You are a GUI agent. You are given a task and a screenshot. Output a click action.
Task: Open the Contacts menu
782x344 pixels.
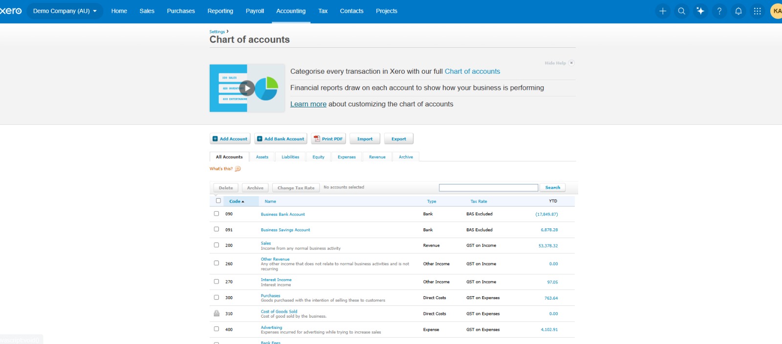point(352,11)
